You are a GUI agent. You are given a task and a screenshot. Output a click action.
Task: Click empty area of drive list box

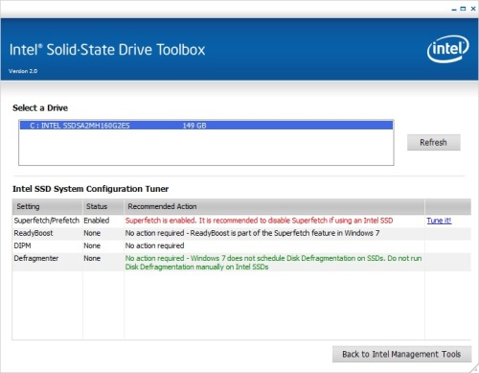pos(206,148)
